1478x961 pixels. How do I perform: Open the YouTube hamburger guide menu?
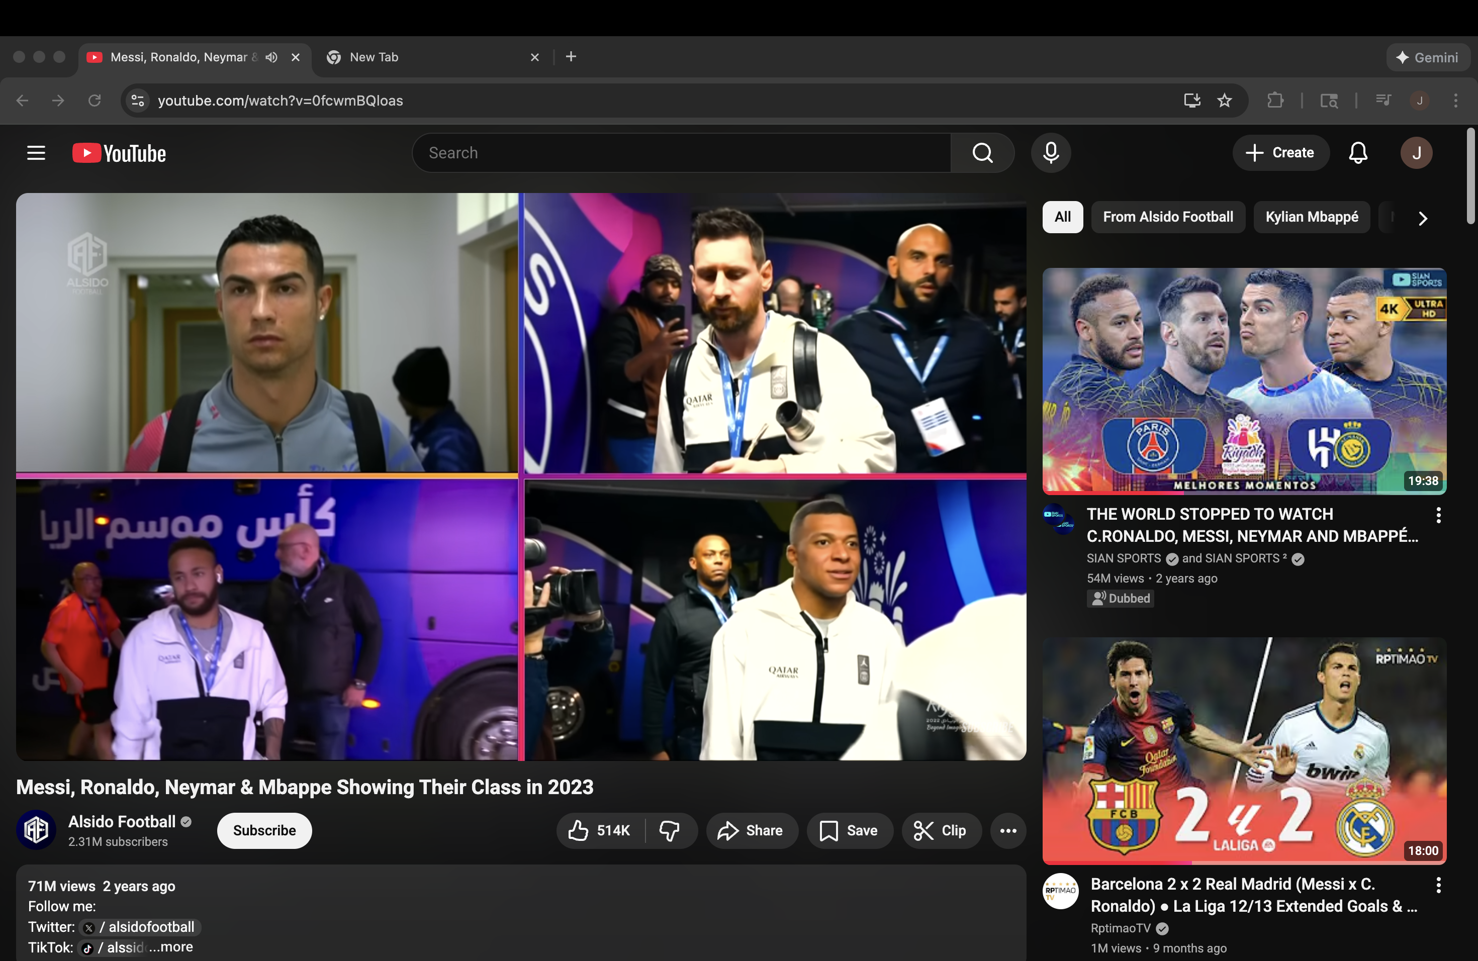tap(36, 153)
